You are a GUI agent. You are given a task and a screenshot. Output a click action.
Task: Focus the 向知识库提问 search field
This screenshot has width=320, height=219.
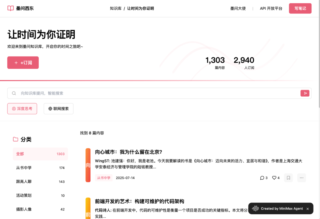coord(159,93)
